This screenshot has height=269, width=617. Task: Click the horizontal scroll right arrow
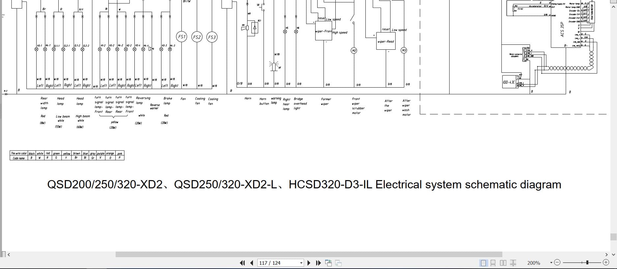pos(606,254)
